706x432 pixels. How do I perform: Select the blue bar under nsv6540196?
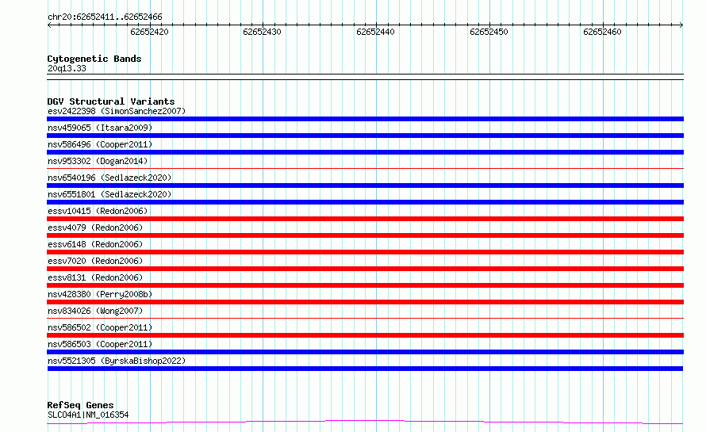pos(365,185)
